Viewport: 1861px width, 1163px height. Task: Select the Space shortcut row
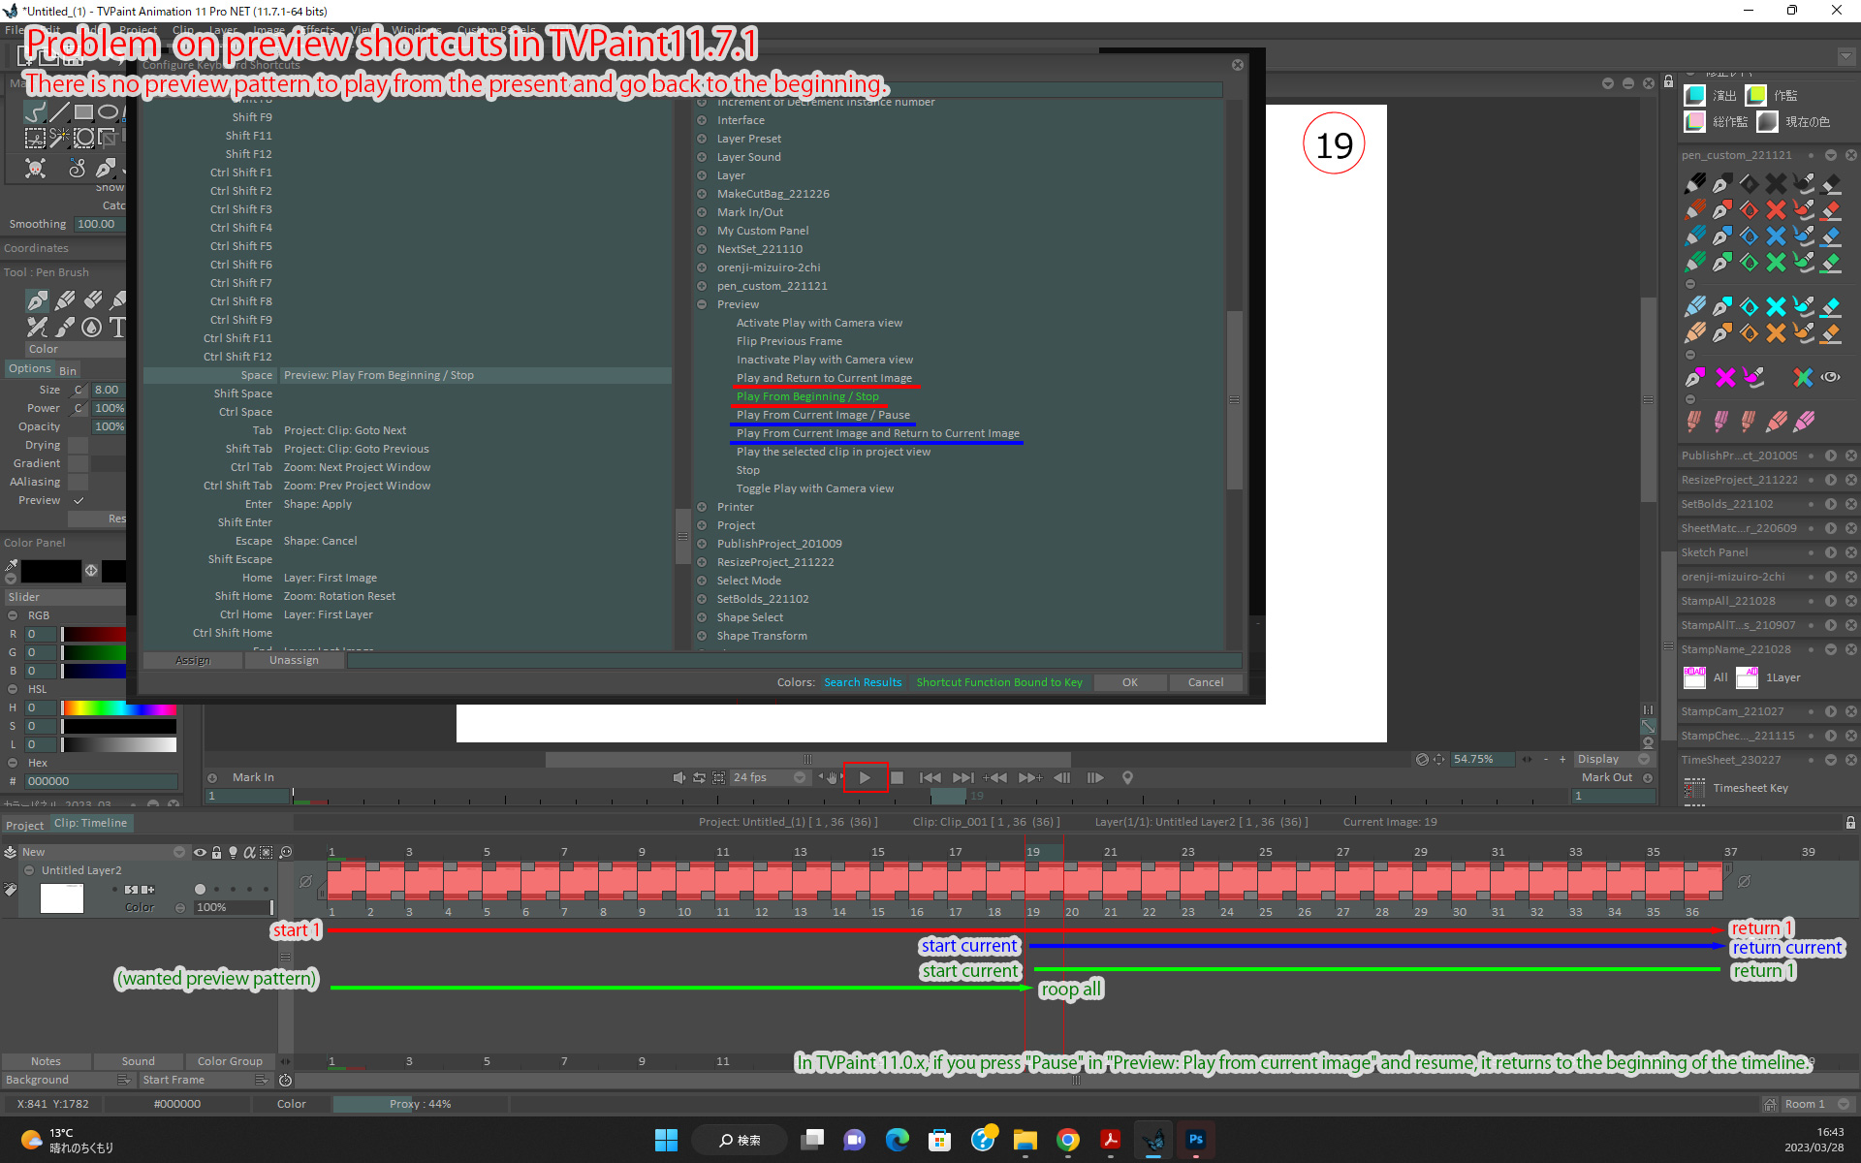407,375
